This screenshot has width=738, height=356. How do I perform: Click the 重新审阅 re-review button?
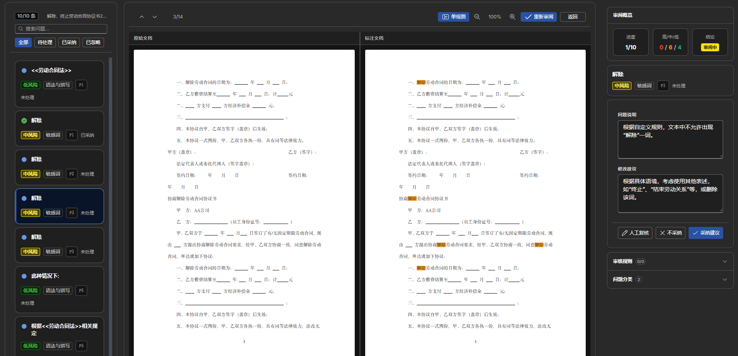tap(539, 17)
